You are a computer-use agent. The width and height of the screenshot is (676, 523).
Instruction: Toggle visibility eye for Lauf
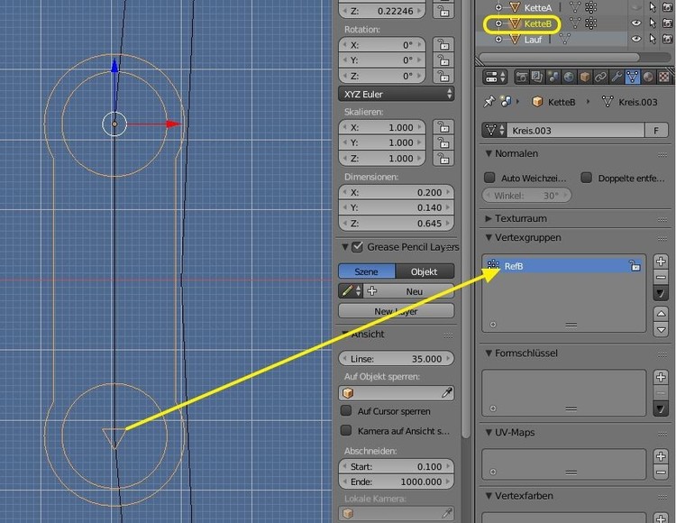[x=636, y=40]
